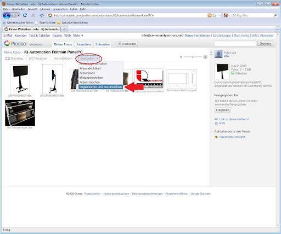Click the Albumkarte erstellen map icon

(x=216, y=137)
